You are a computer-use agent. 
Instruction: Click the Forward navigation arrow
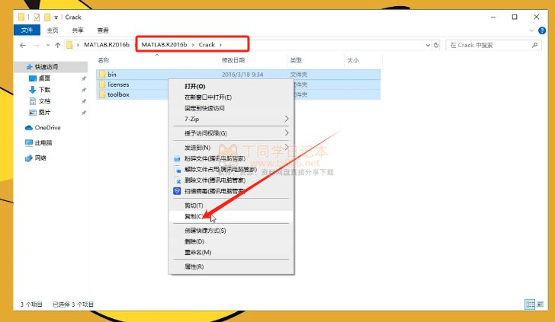pyautogui.click(x=37, y=45)
